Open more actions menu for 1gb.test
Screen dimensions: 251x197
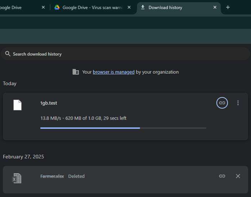pyautogui.click(x=238, y=103)
